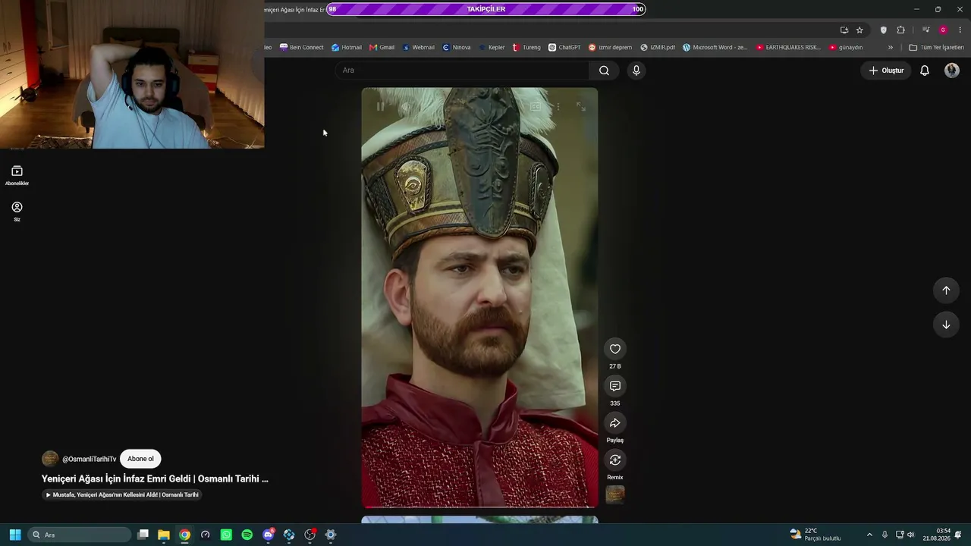
Task: Mute the Shorts video volume
Action: coord(404,107)
